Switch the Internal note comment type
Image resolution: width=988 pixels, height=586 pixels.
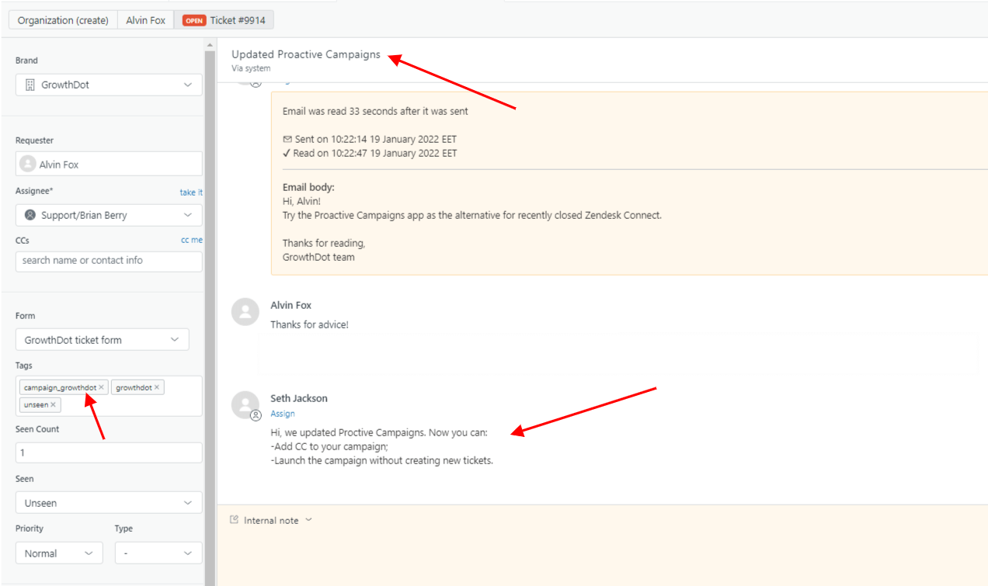(x=271, y=520)
